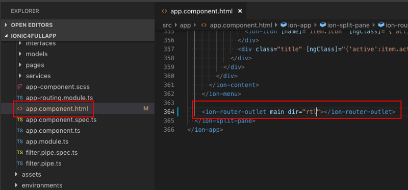Click the TS icon of filter.pipe.ts

tap(20, 163)
